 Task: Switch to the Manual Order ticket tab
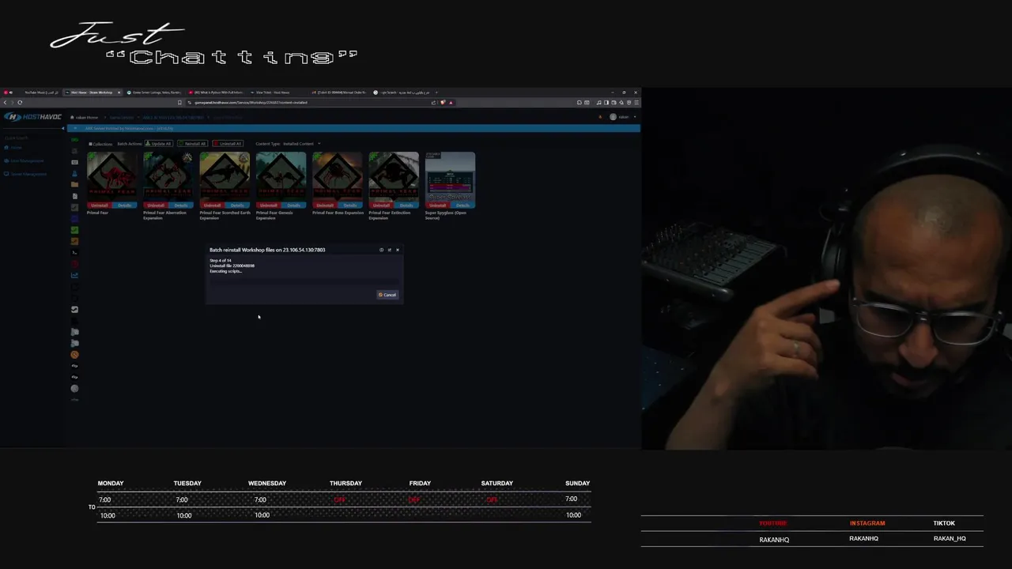[x=339, y=92]
